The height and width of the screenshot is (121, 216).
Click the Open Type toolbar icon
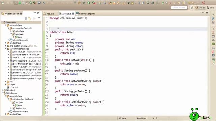coord(111,3)
